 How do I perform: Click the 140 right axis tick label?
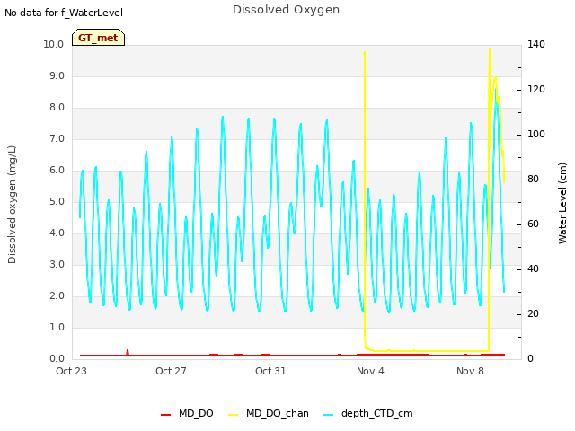coord(536,44)
